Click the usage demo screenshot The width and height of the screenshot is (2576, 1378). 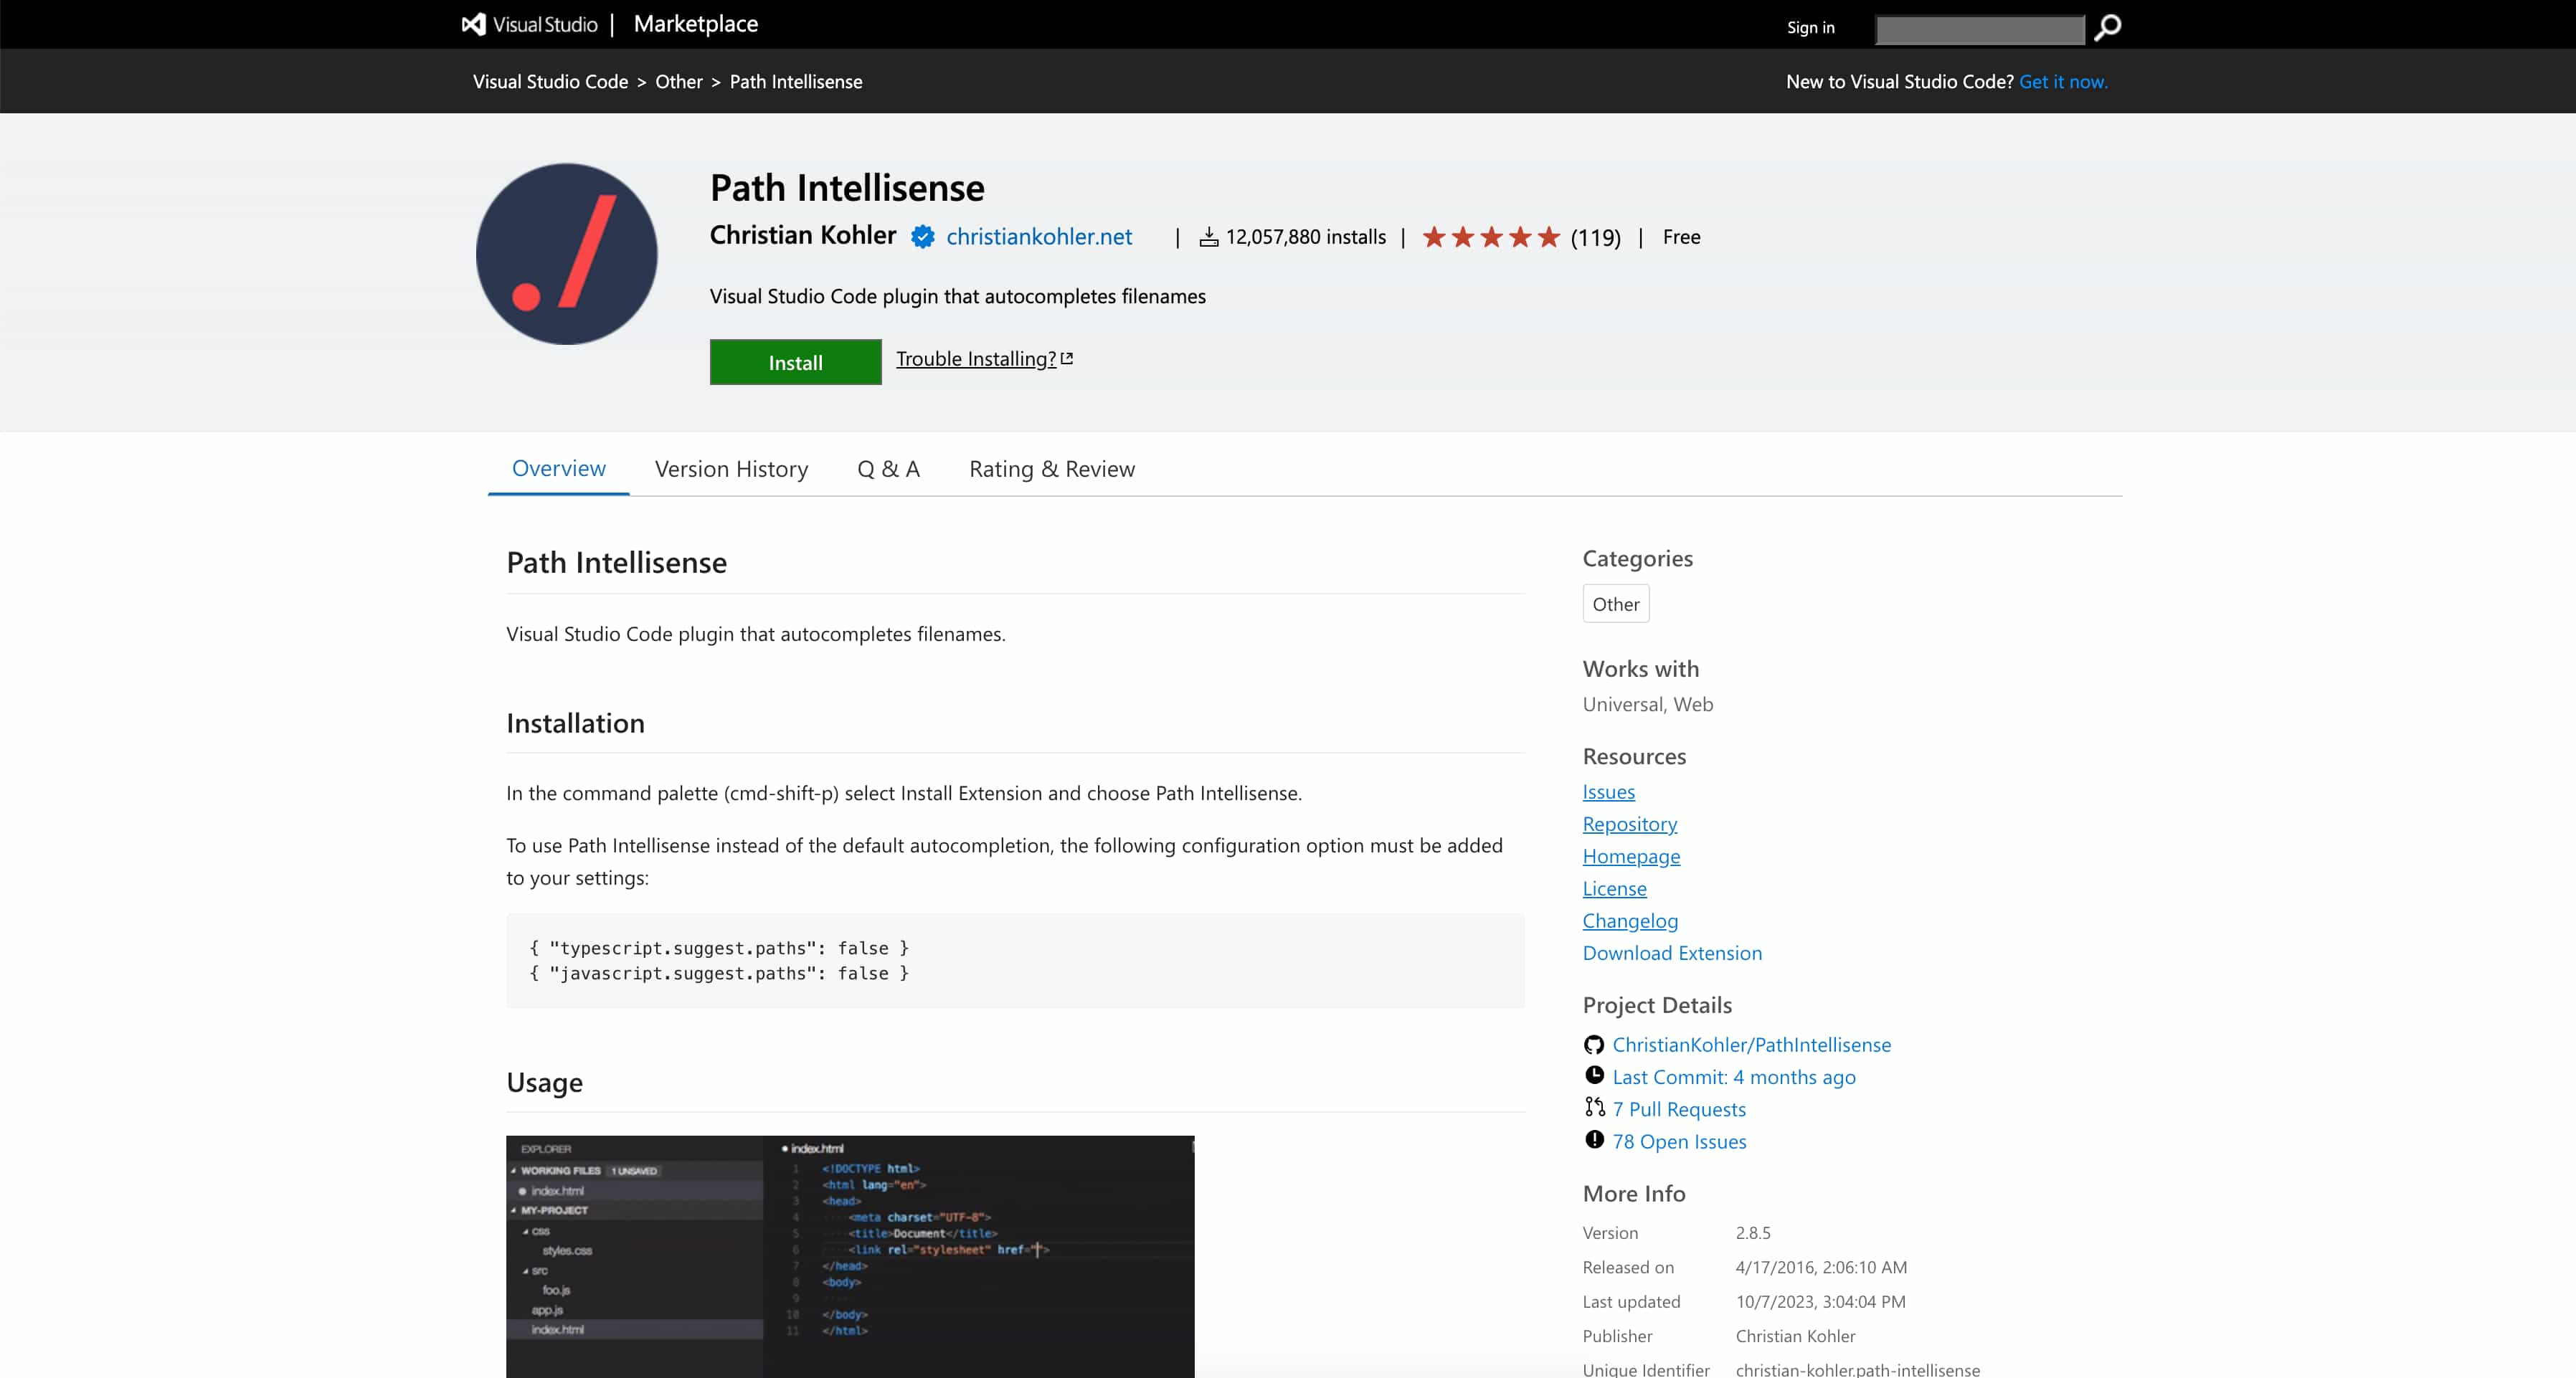850,1256
